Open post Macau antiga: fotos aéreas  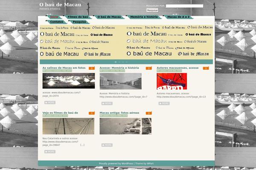coord(119,113)
